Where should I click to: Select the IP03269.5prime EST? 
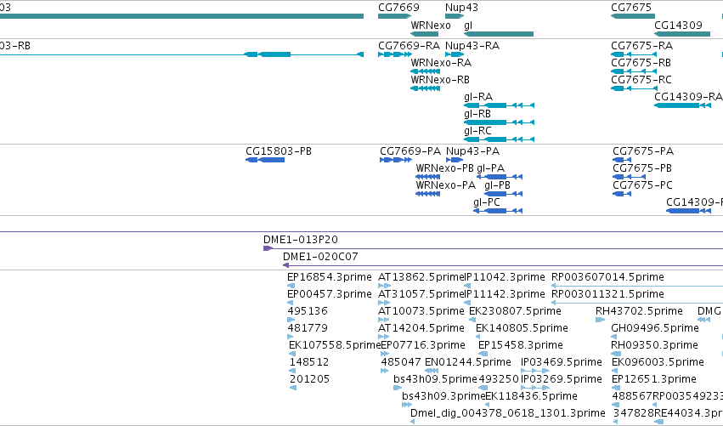click(x=535, y=388)
